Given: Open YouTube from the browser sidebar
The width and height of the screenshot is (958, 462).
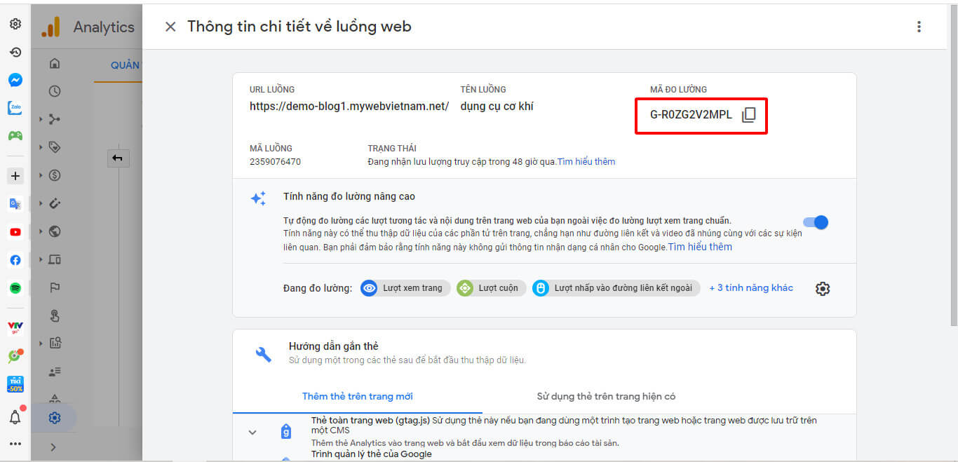Looking at the screenshot, I should (15, 232).
